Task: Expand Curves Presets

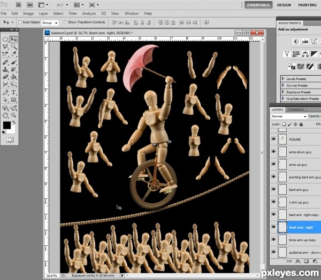Action: pos(282,85)
